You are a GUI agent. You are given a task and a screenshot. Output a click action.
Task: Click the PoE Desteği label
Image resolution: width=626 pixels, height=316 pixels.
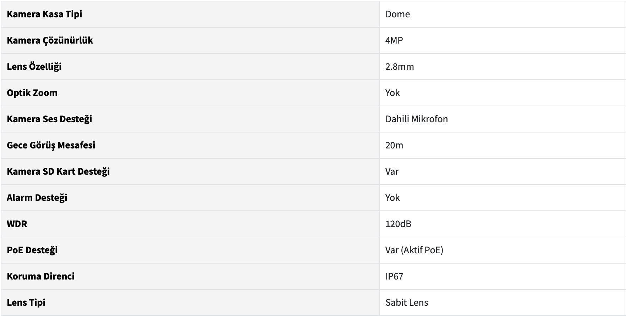[32, 250]
